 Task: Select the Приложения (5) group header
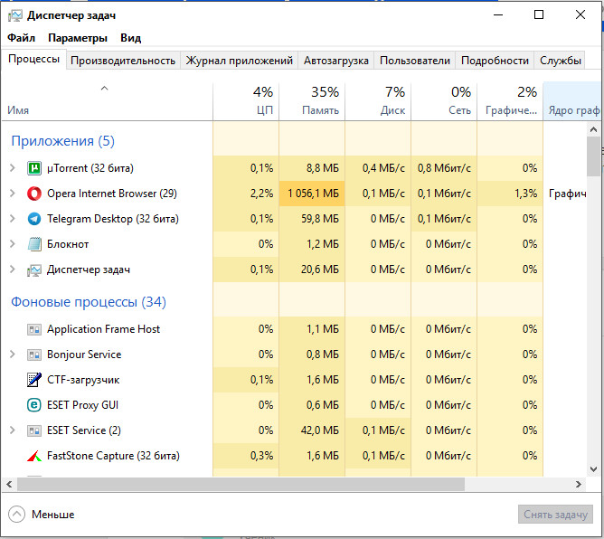click(62, 141)
